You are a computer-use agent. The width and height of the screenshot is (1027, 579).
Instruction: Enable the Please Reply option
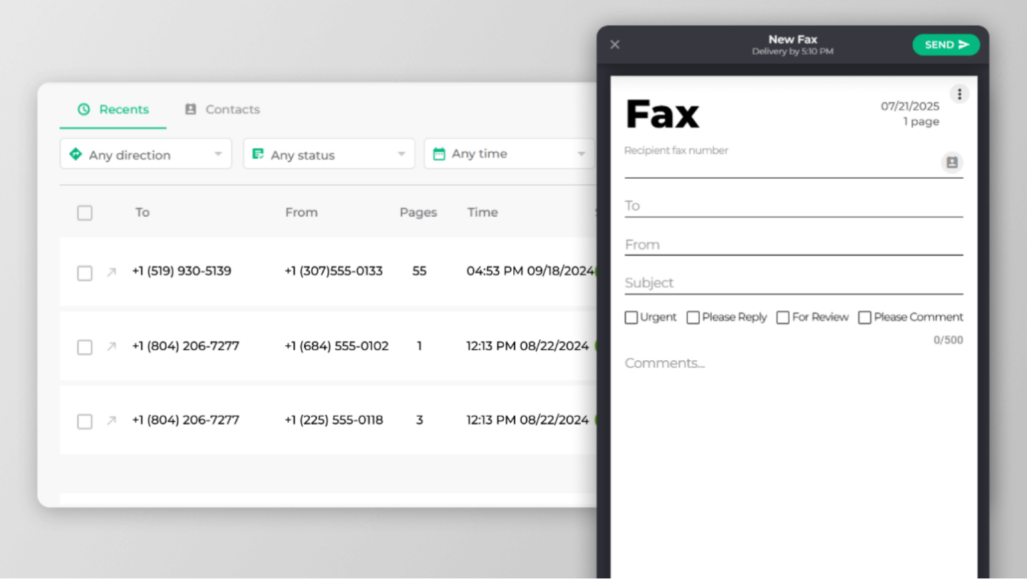[x=693, y=317]
